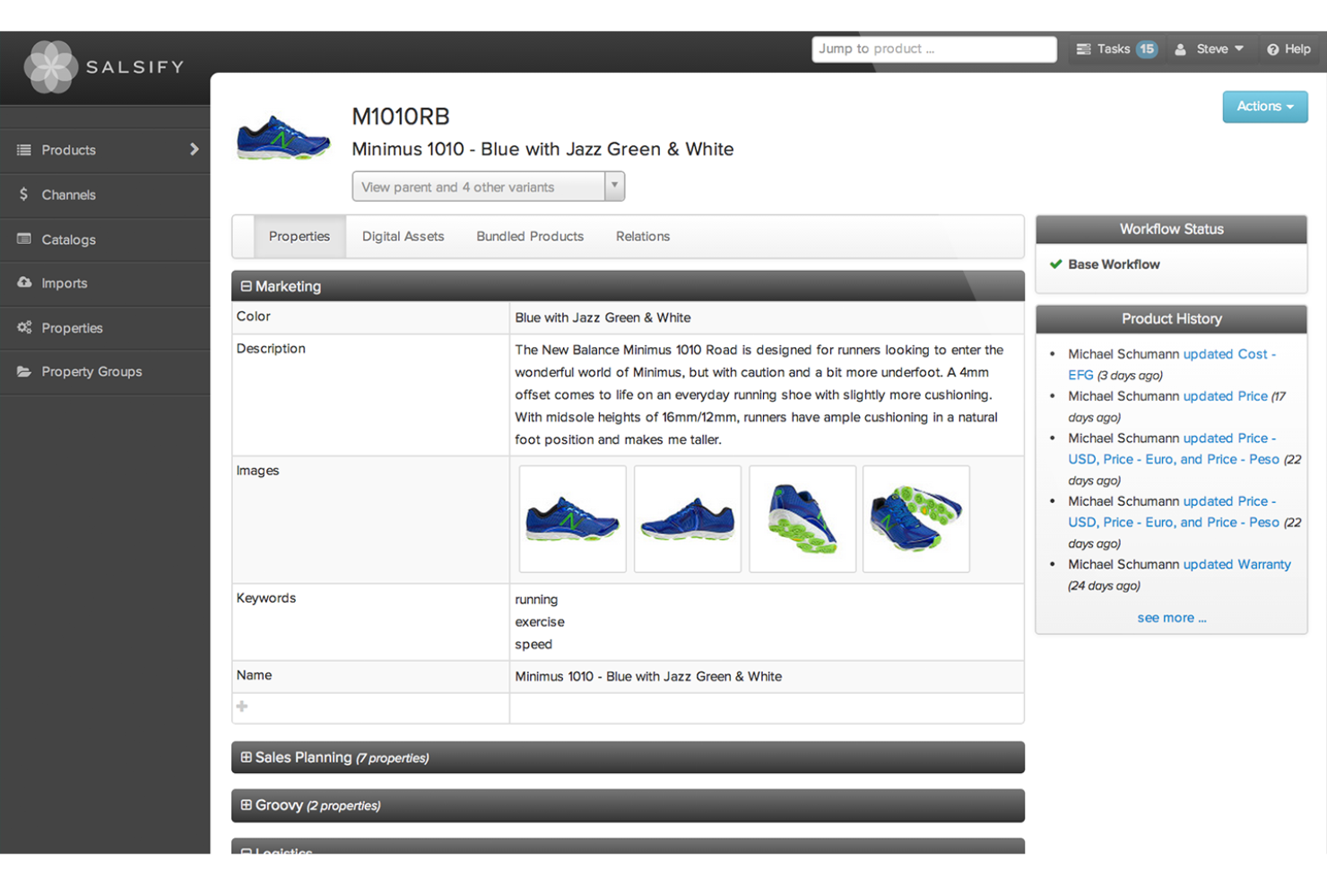Open Property Groups in the sidebar
The image size is (1327, 885).
(x=105, y=372)
